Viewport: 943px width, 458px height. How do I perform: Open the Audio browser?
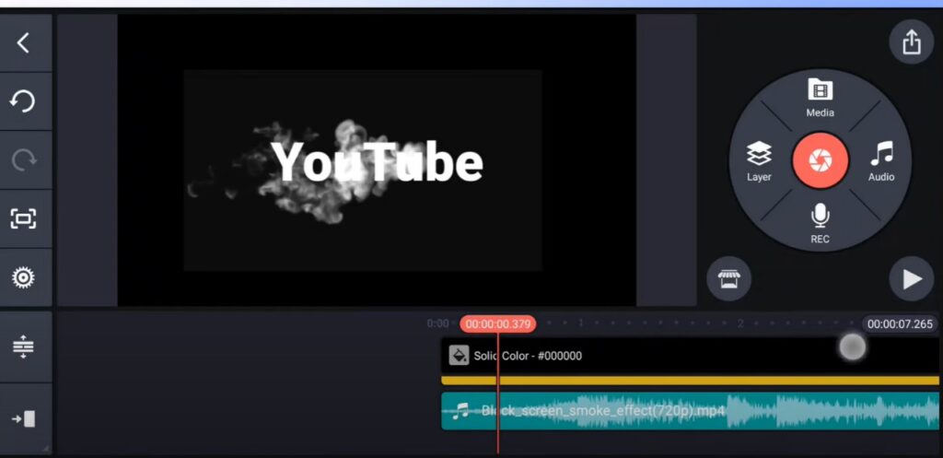click(x=881, y=161)
